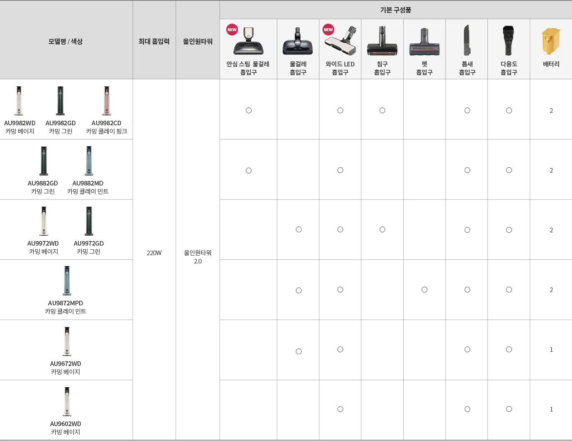Screen dimensions: 572x441
Task: Select the AU9982CD calming clay pink vacuum
Action: pyautogui.click(x=107, y=101)
